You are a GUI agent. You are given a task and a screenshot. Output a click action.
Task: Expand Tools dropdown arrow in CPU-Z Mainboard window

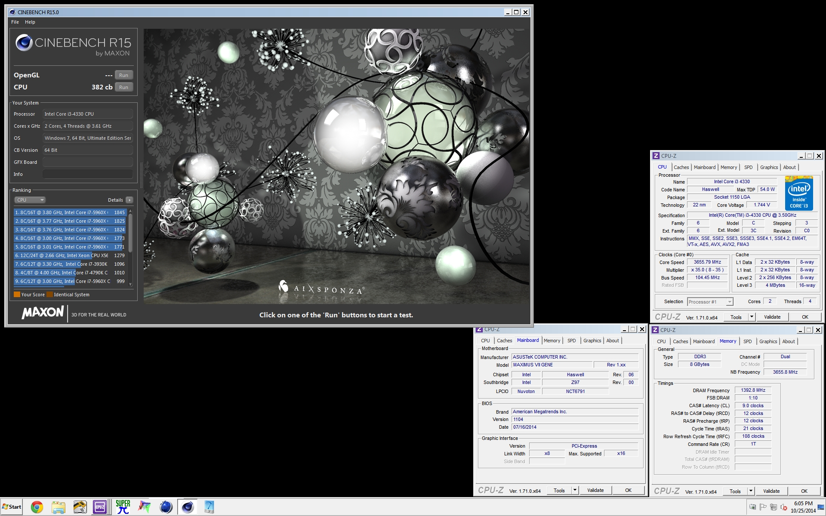tap(575, 490)
